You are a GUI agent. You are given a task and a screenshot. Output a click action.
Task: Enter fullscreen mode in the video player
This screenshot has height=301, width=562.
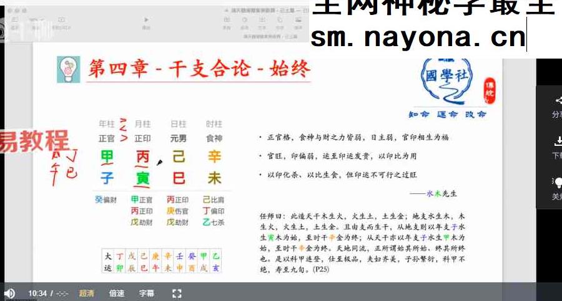pyautogui.click(x=177, y=294)
